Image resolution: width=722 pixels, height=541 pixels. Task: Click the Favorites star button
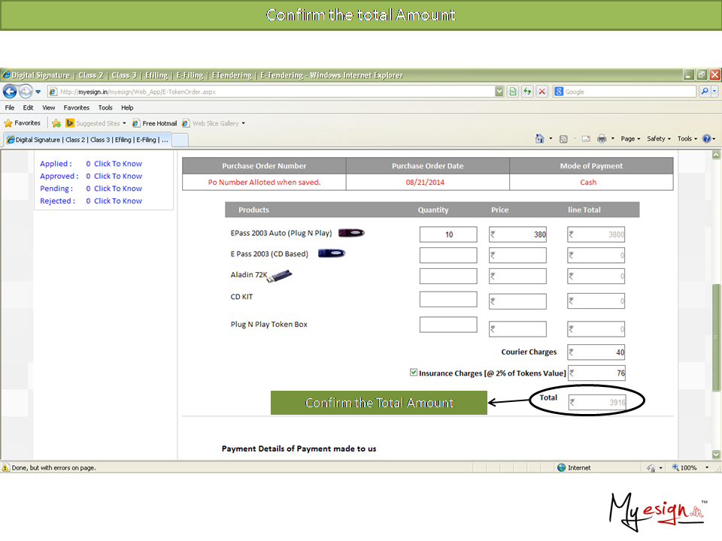point(23,123)
